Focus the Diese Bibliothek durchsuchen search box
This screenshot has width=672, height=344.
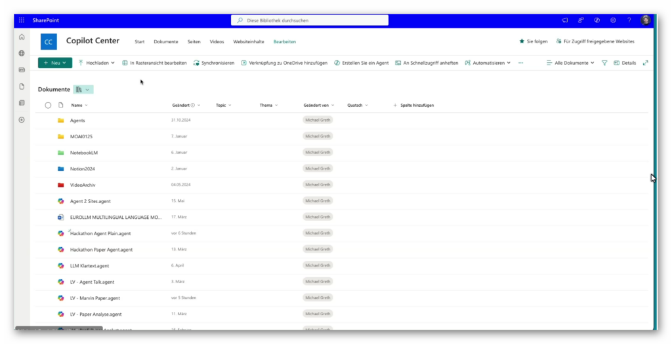[x=310, y=20]
